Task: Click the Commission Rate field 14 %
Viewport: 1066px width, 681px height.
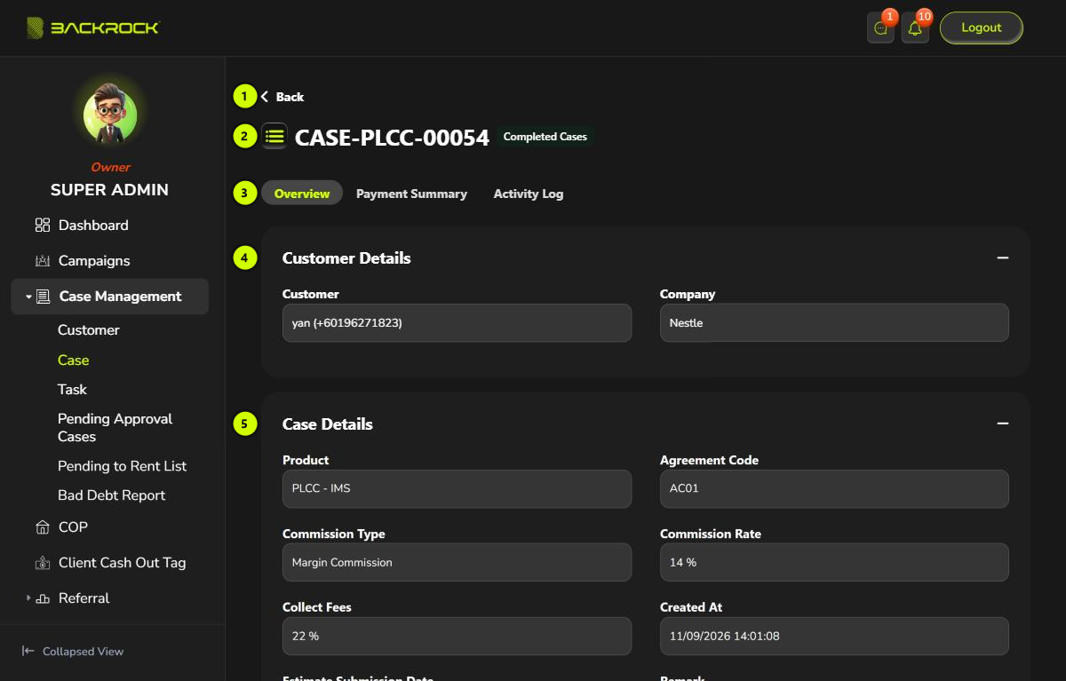Action: tap(834, 562)
